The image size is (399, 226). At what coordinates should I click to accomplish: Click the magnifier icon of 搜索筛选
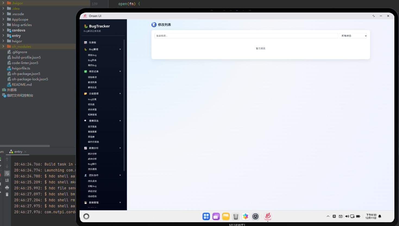click(x=86, y=121)
